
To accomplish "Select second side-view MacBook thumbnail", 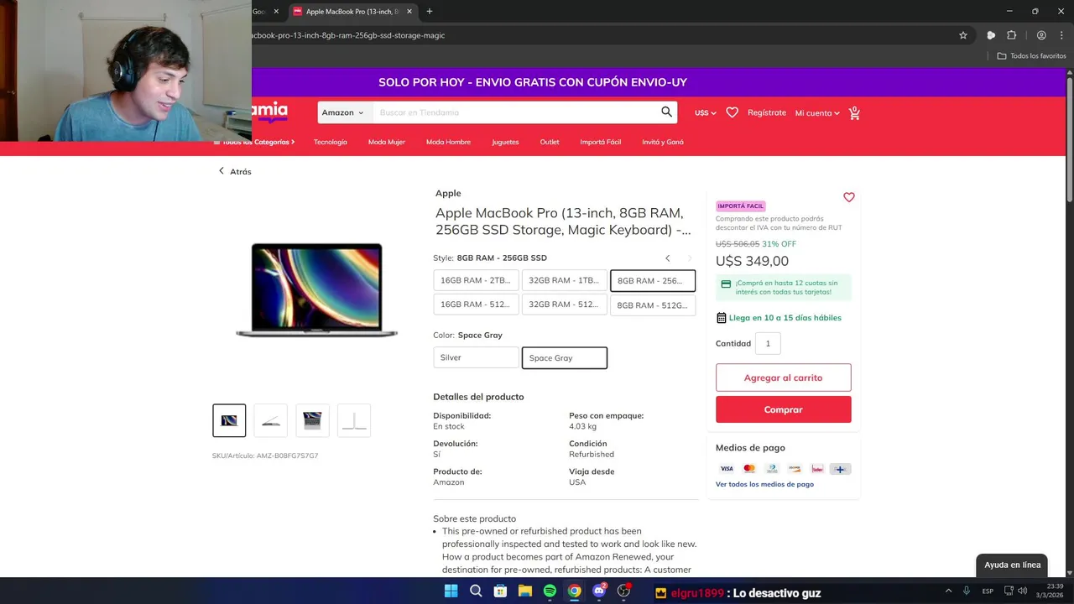I will [270, 420].
